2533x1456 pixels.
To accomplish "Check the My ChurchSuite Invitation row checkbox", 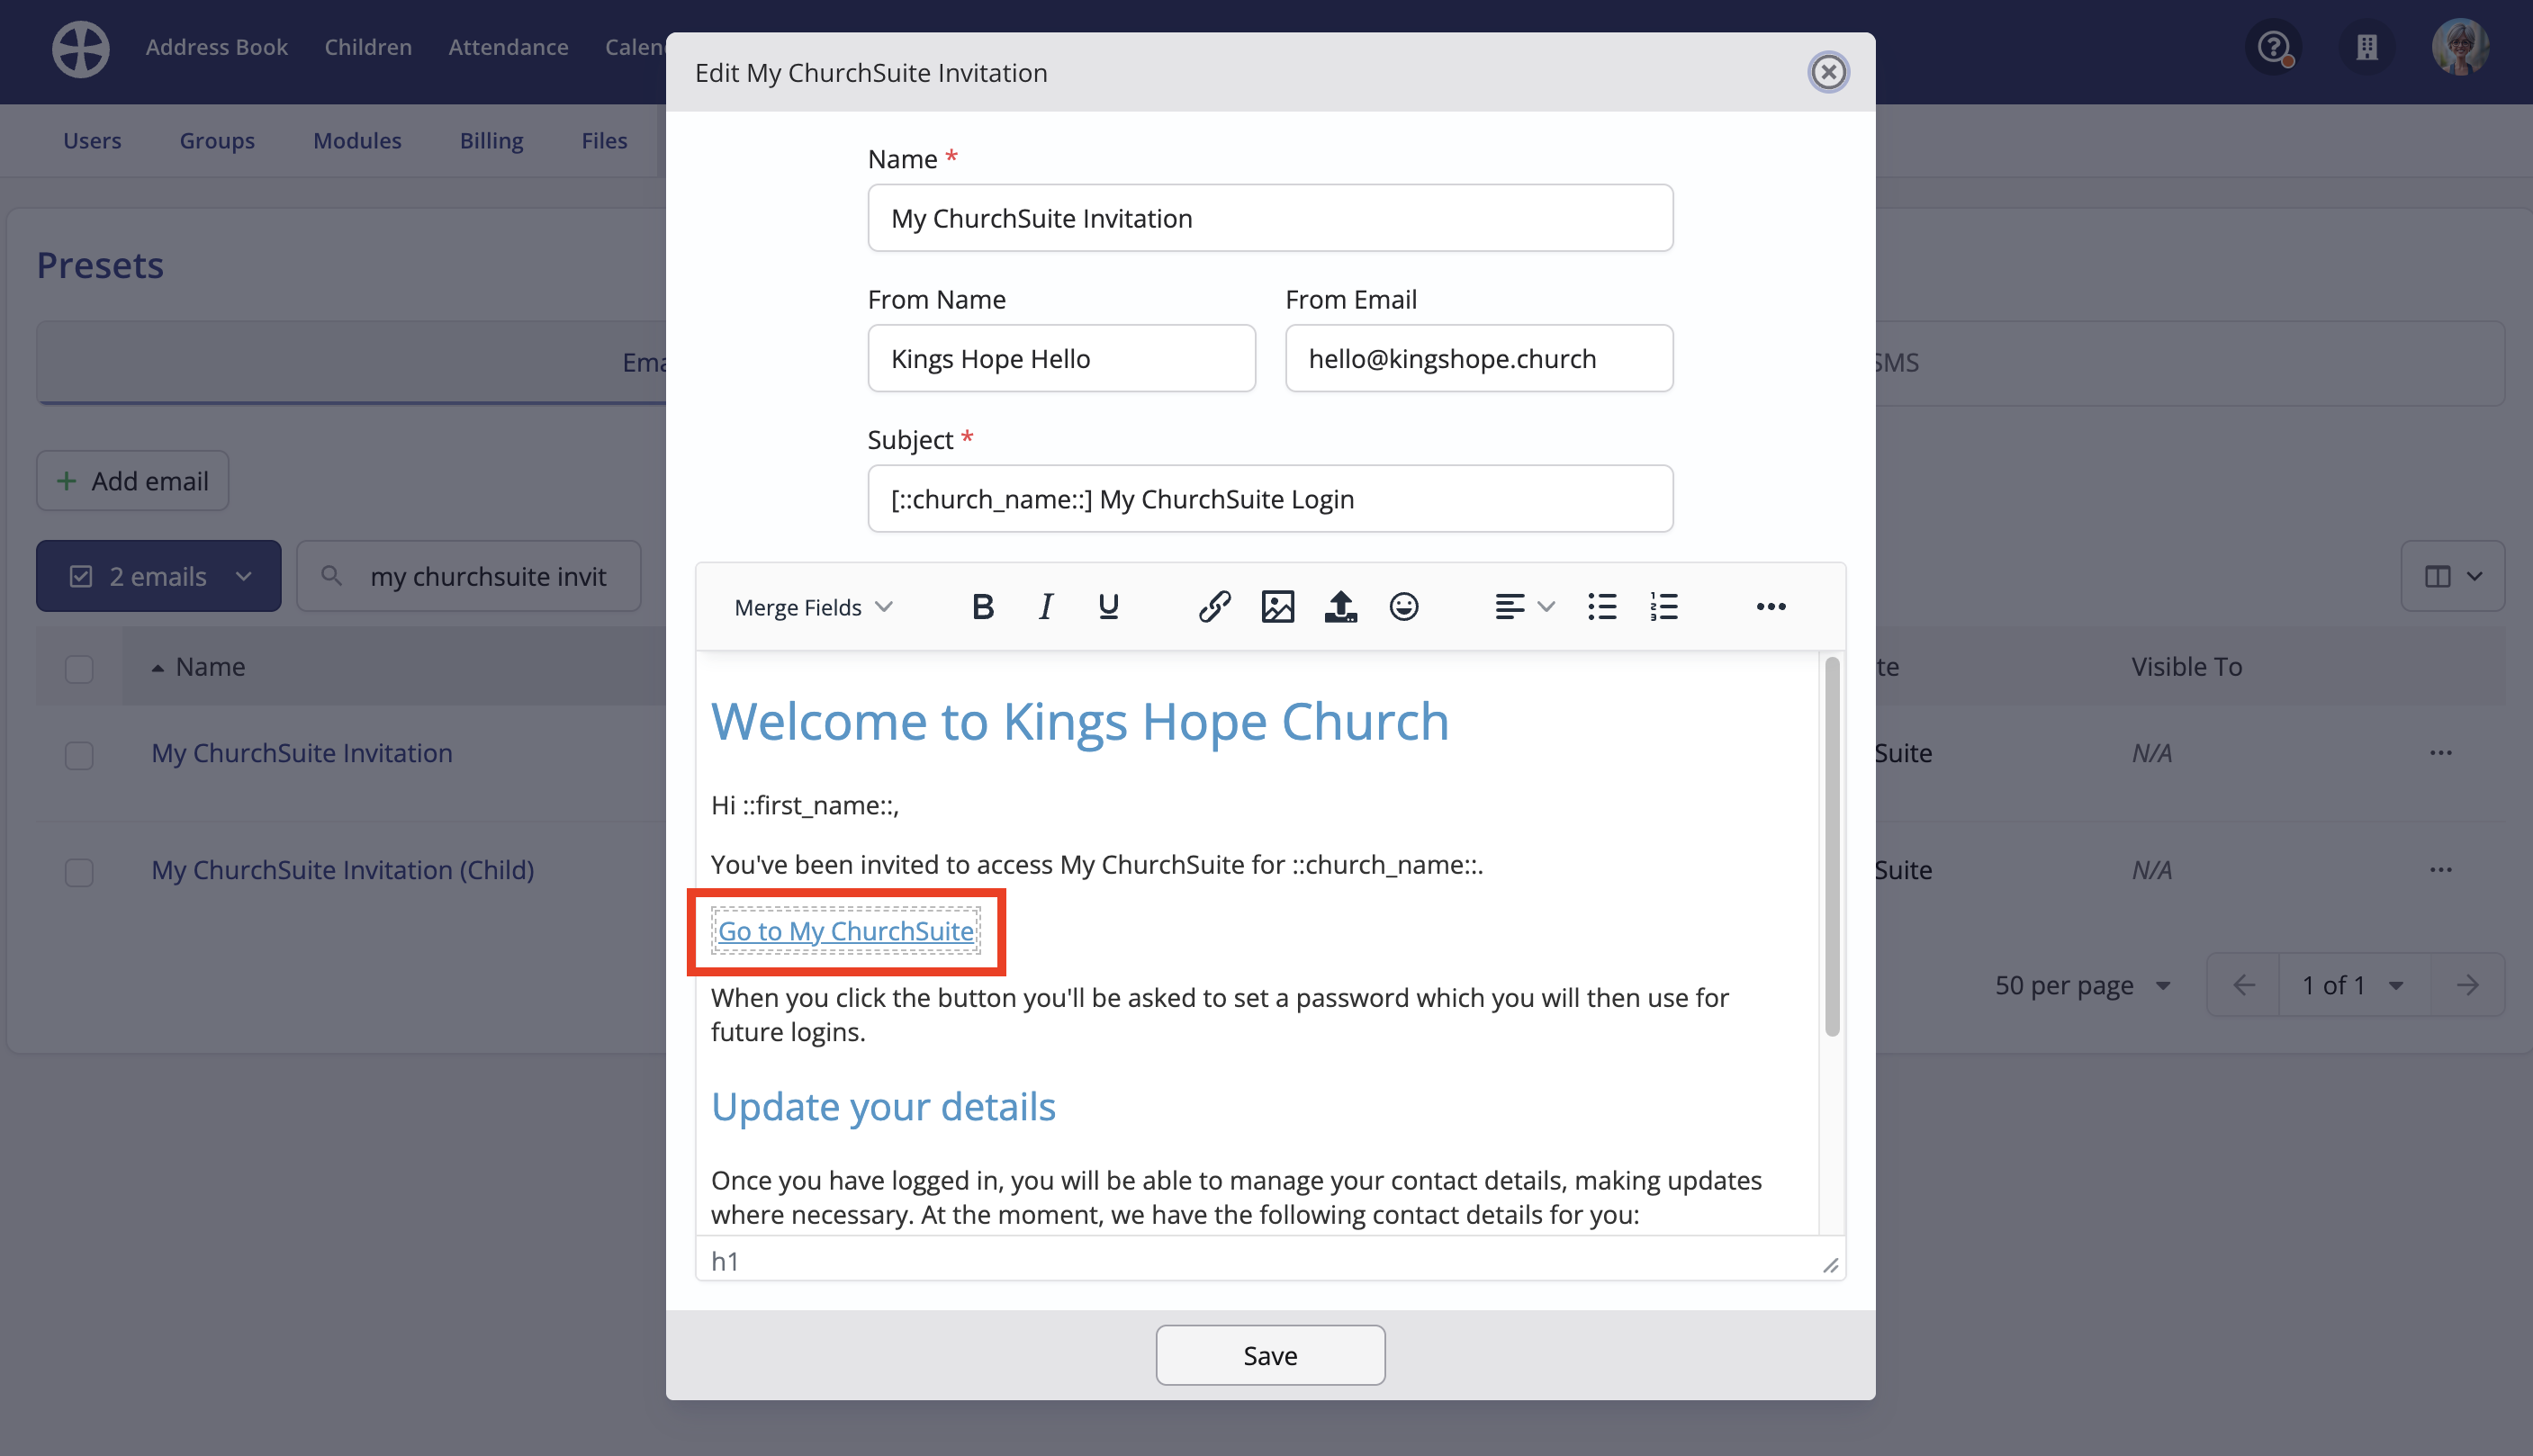I will click(79, 755).
